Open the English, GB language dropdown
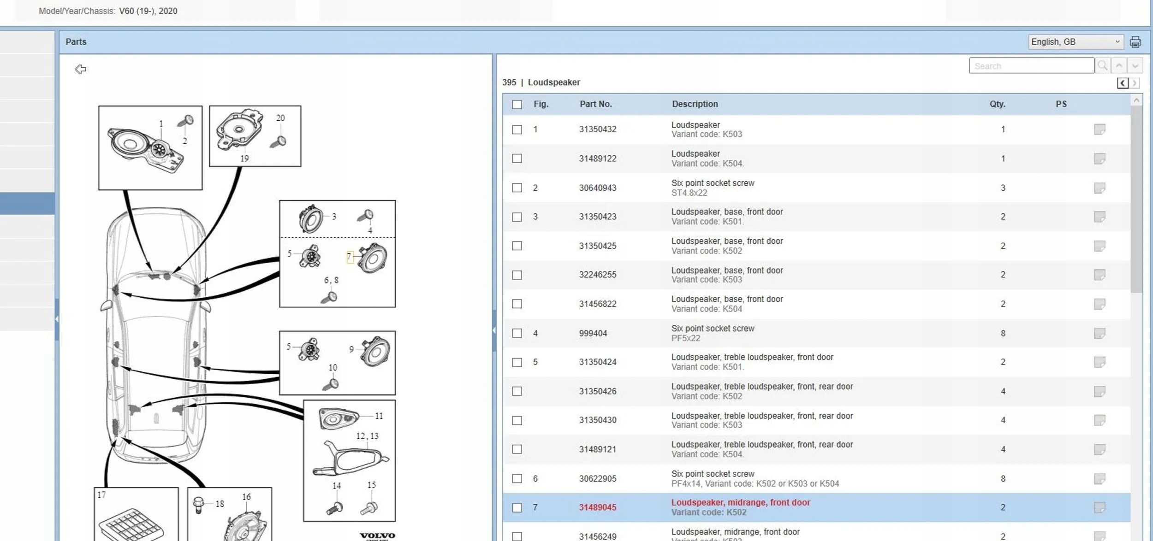Viewport: 1153px width, 541px height. point(1075,42)
